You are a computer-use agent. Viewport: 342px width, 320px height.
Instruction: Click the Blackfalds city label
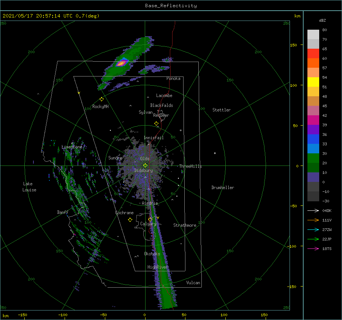click(x=161, y=105)
